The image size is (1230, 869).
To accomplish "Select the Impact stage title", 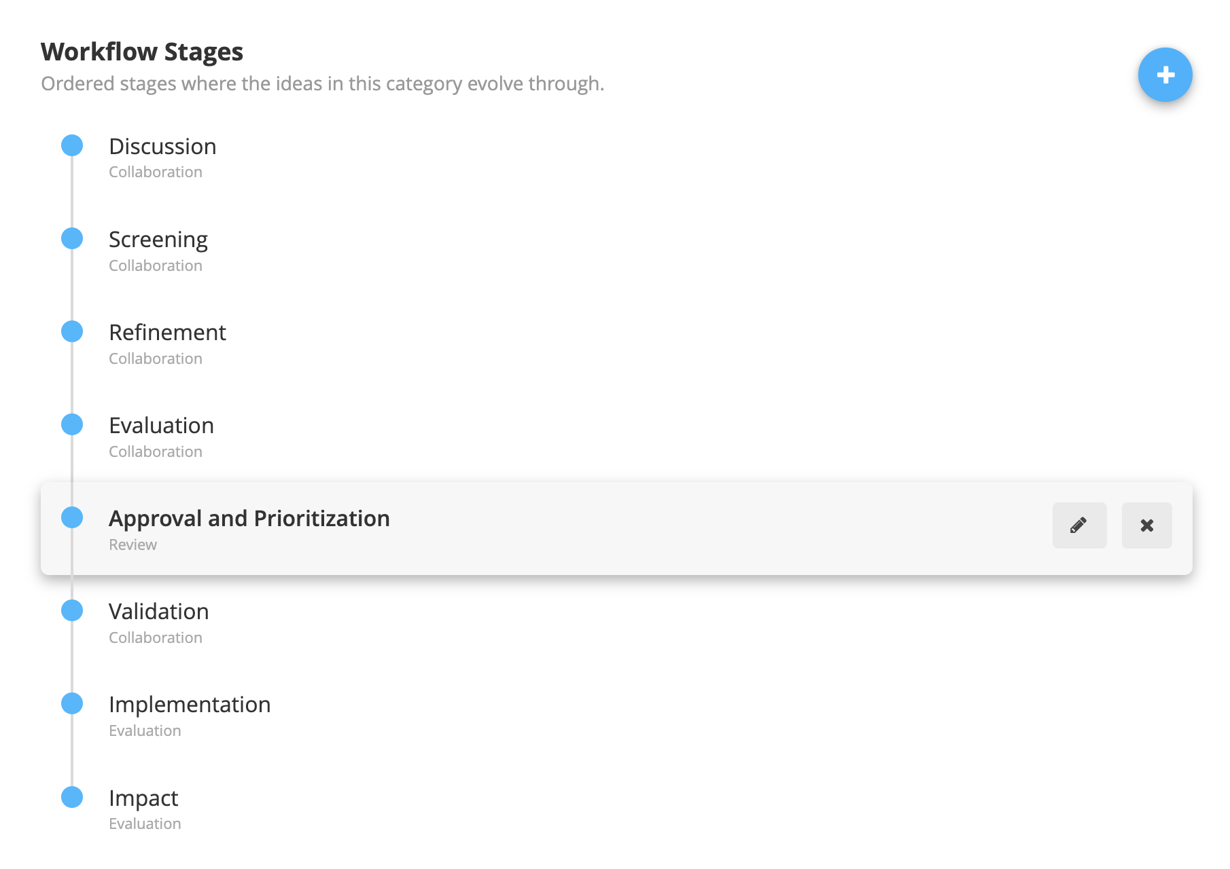I will [143, 798].
